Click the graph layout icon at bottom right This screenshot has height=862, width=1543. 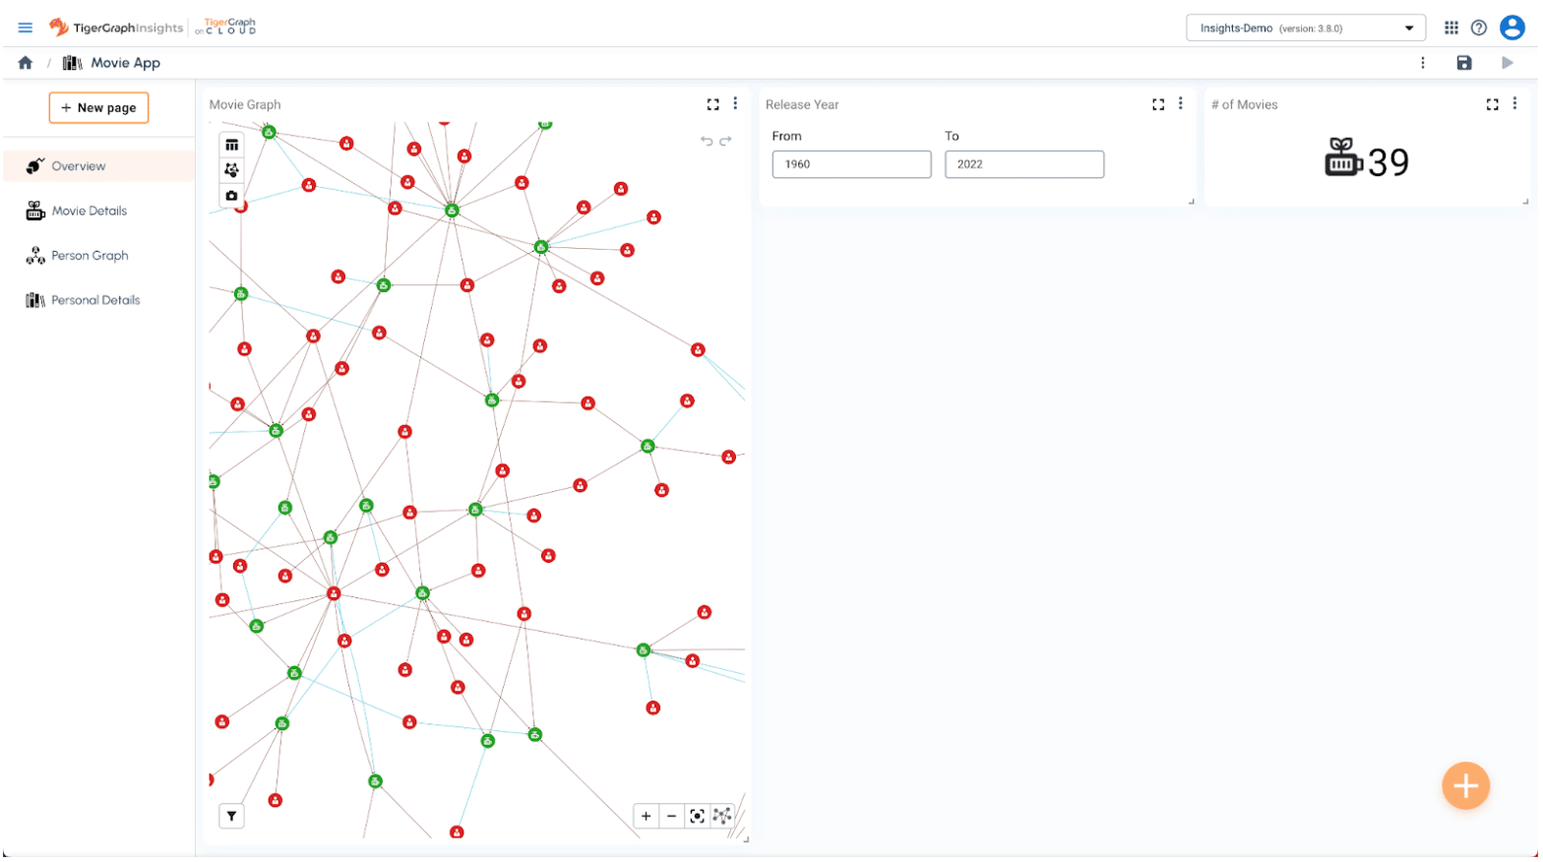[x=723, y=817]
